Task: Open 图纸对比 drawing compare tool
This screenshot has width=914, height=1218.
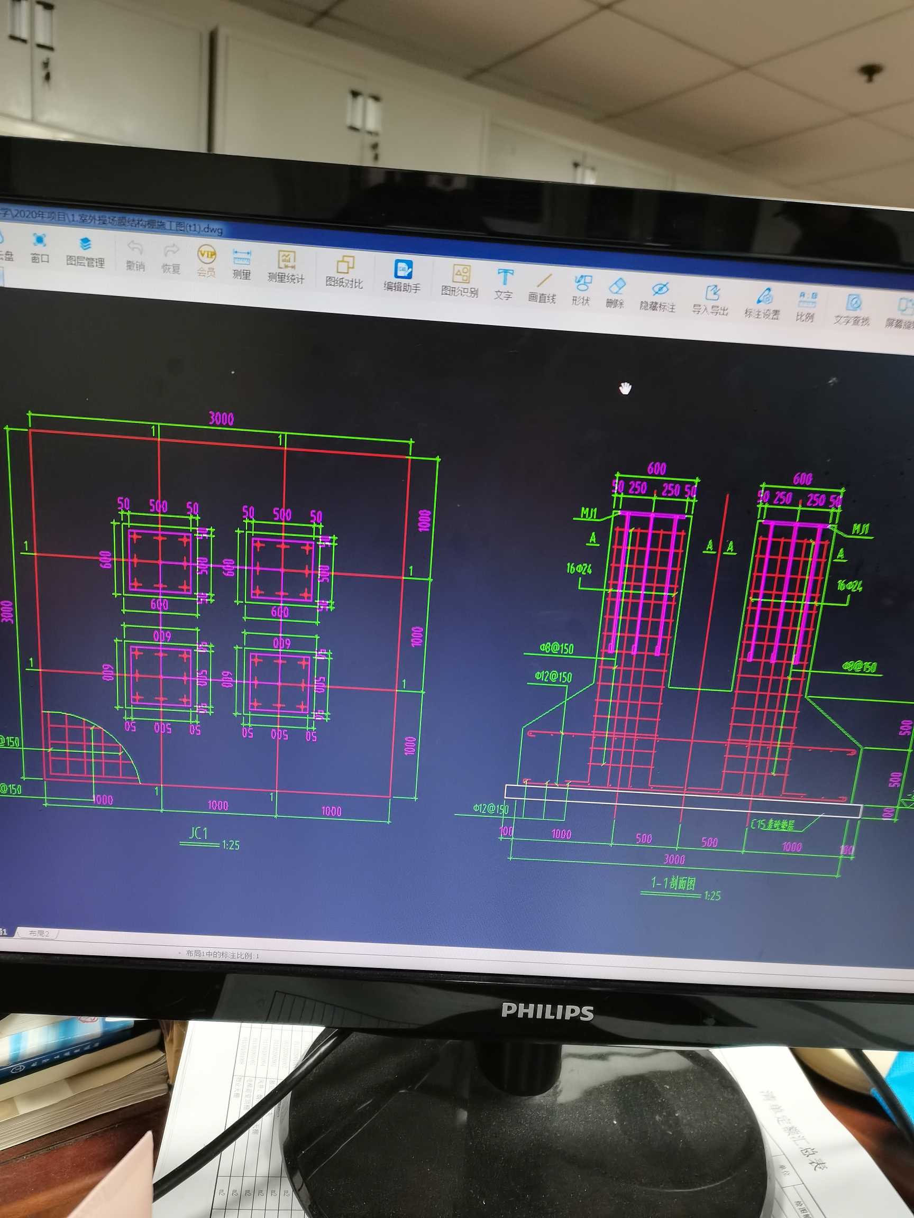Action: click(344, 272)
